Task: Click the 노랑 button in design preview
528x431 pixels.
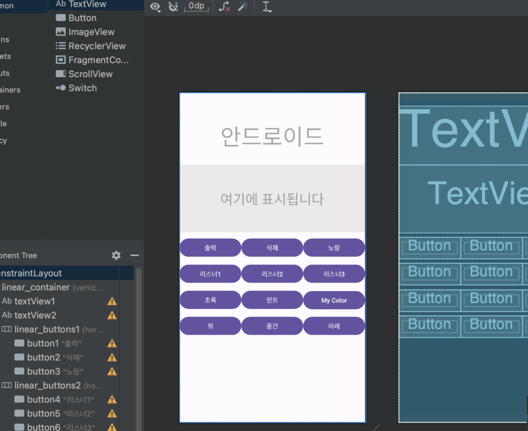Action: (334, 248)
